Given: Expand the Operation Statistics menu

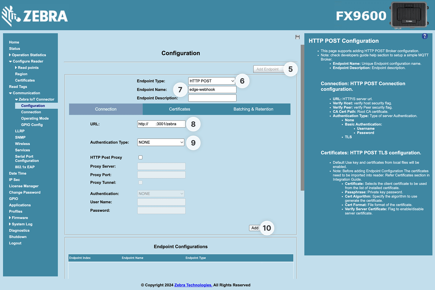Looking at the screenshot, I should [27, 55].
